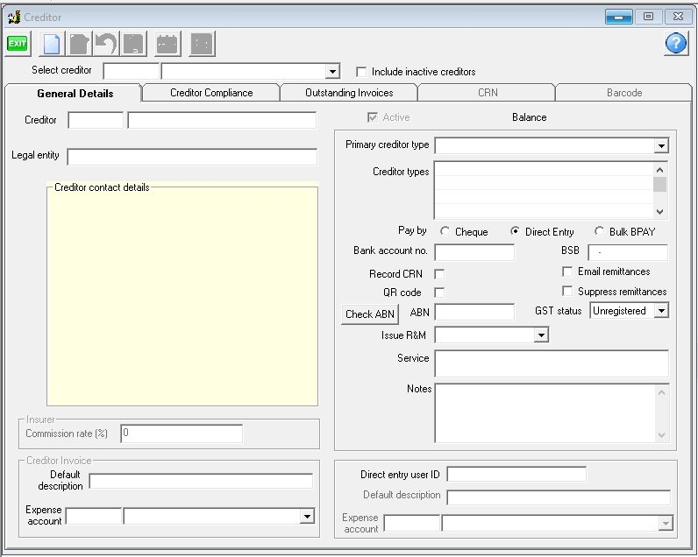
Task: Click the greyed-out calendar toolbar icon
Action: click(167, 43)
